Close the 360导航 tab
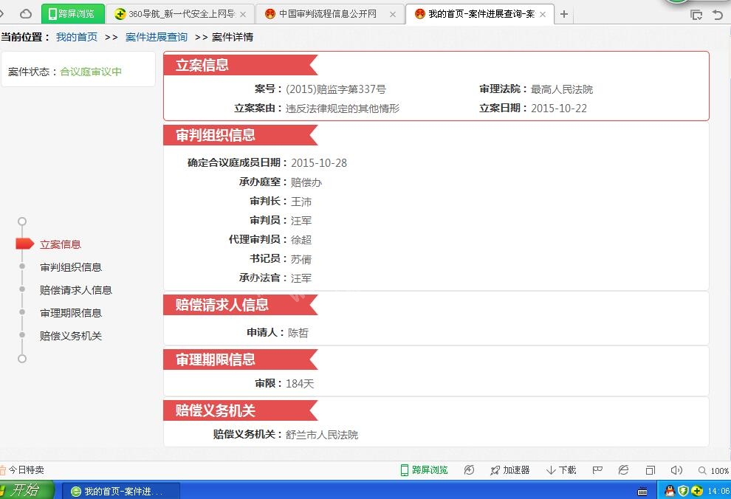731x499 pixels. click(243, 15)
